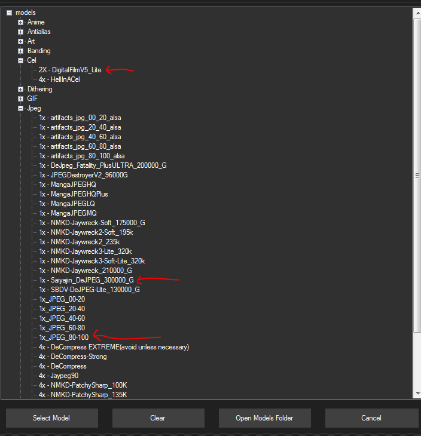The image size is (421, 436).
Task: Select 1x - JPEGDestroyerV2_96000G
Action: (83, 175)
